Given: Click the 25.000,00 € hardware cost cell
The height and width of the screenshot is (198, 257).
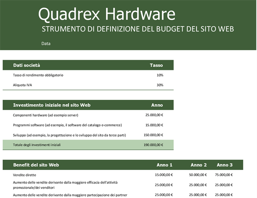Looking at the screenshot, I should click(x=154, y=115).
